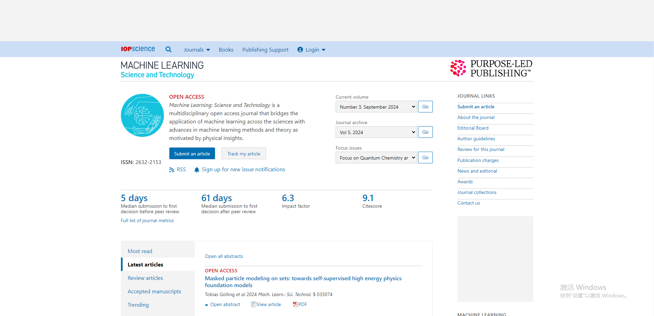Open the Publication charges link
The image size is (654, 316).
478,161
